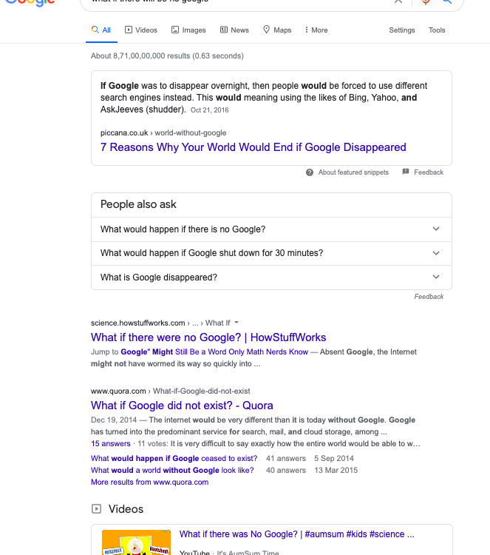Open the More options menu
The height and width of the screenshot is (555, 490).
[x=316, y=30]
